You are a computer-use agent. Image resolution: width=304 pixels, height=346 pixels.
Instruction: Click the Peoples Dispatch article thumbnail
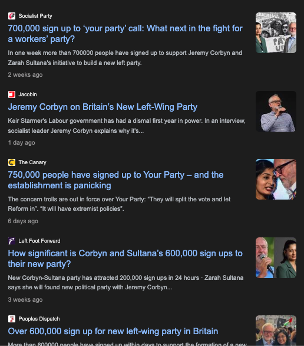[x=276, y=331]
